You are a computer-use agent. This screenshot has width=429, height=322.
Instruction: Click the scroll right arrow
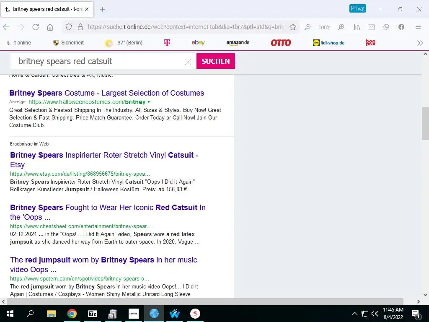419,302
